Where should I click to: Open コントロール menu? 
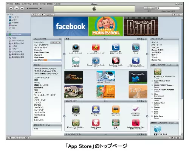pyautogui.click(x=26, y=4)
